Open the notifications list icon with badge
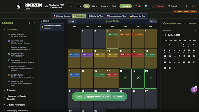This screenshot has height=112, width=199. [138, 6]
